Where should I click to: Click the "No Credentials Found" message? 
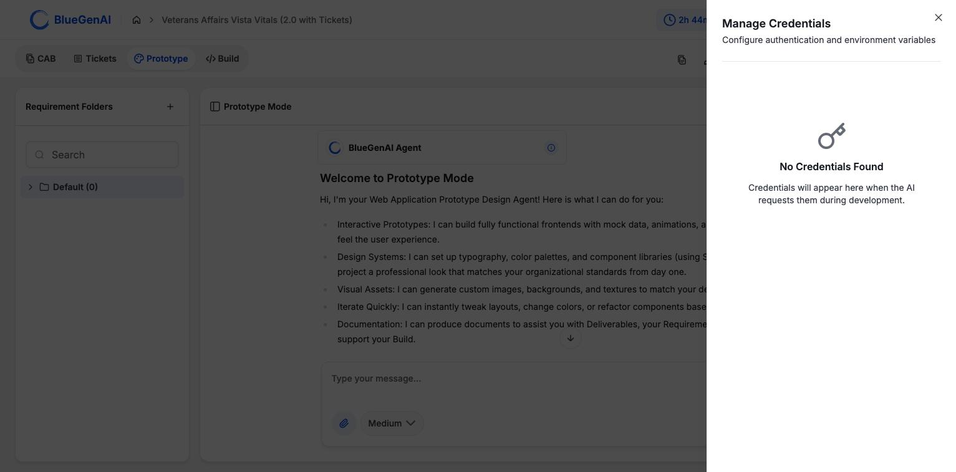coord(831,166)
